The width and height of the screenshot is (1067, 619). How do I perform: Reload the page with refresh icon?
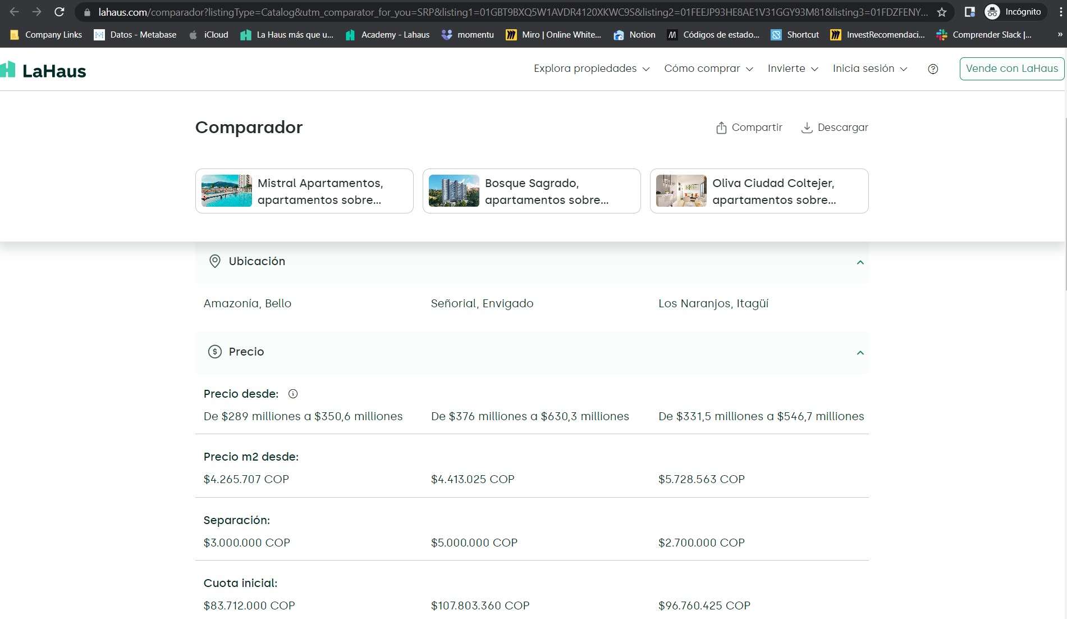pos(59,12)
